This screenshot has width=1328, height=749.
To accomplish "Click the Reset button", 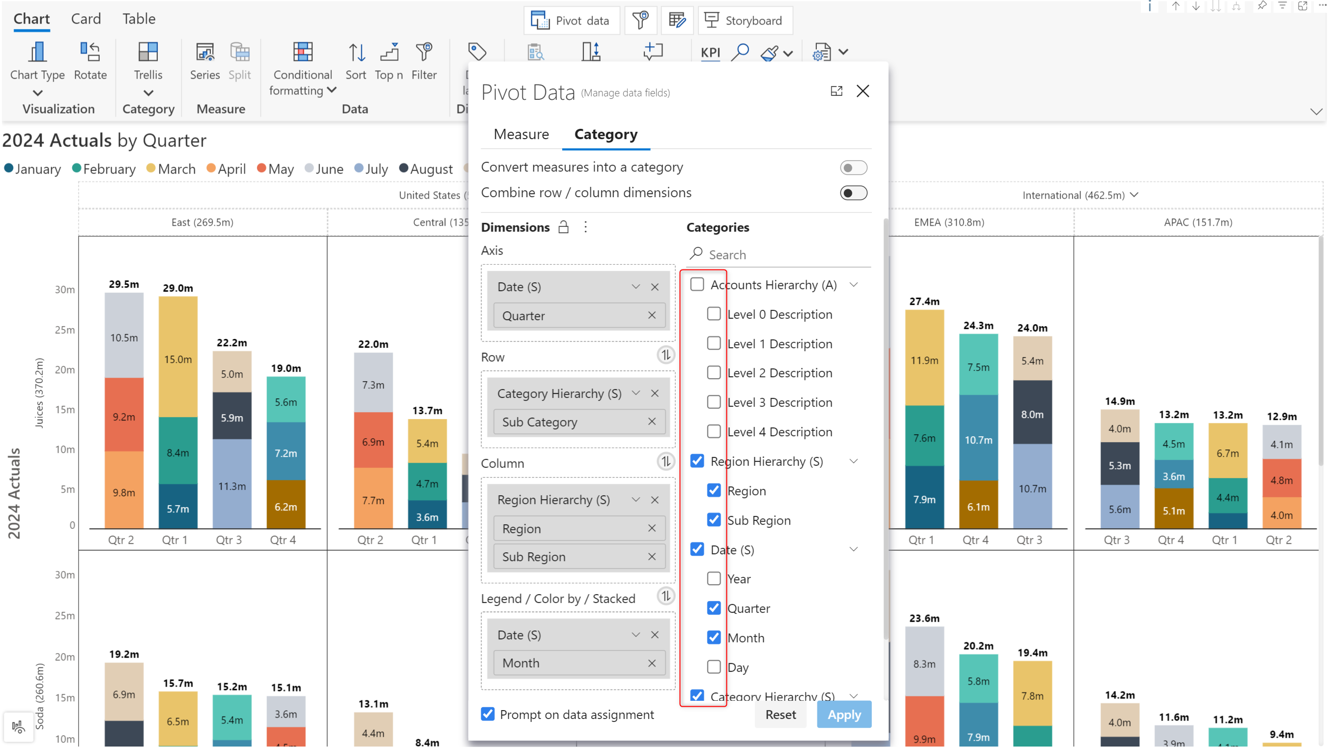I will tap(780, 715).
